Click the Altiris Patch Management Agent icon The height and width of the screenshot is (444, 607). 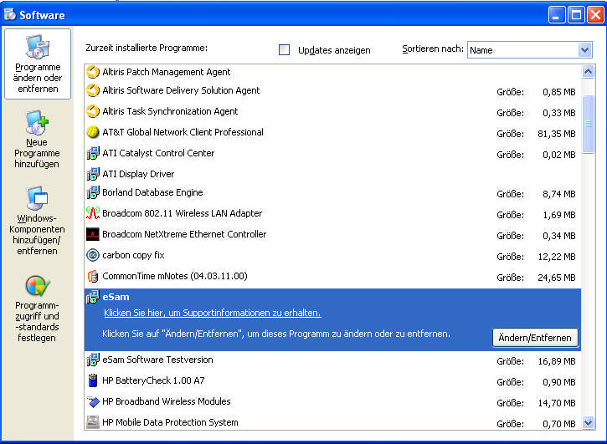coord(93,72)
